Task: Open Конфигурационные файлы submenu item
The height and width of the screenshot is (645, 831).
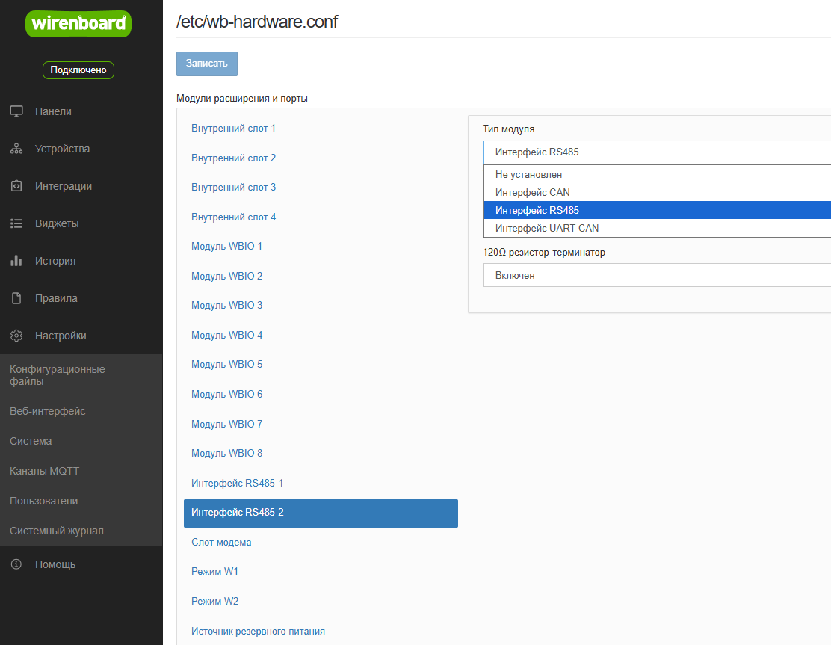Action: 58,375
